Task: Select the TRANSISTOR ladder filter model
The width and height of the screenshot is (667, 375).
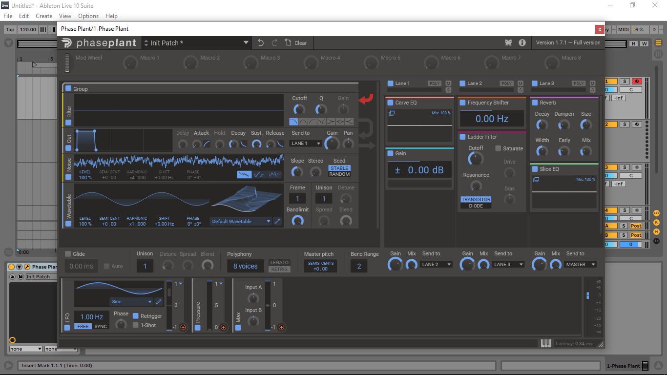Action: pyautogui.click(x=476, y=199)
